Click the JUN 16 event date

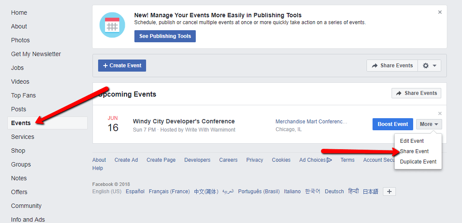coord(113,124)
